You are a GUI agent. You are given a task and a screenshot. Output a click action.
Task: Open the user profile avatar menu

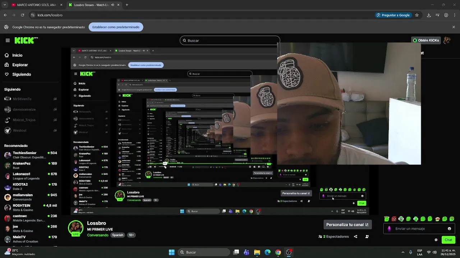coord(447,40)
